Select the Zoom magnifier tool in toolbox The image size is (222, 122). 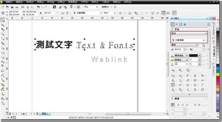coord(2,34)
